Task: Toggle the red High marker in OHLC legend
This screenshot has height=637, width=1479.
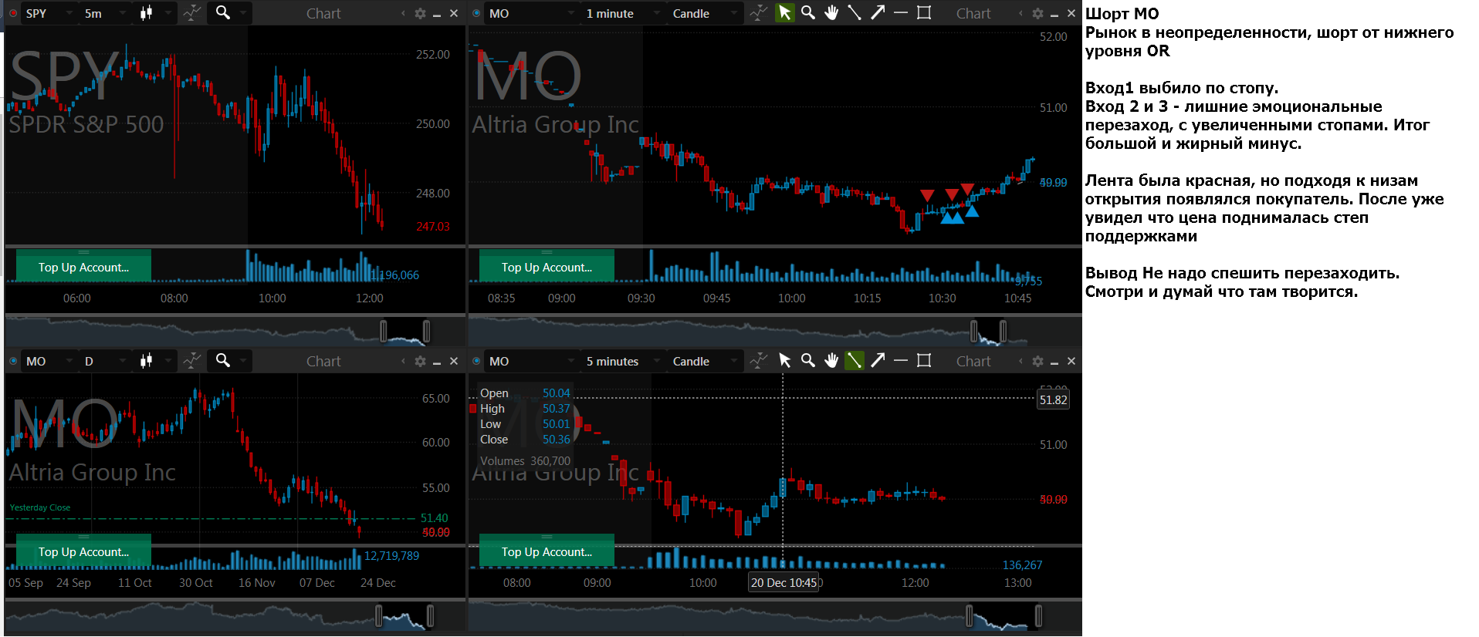Action: 473,409
